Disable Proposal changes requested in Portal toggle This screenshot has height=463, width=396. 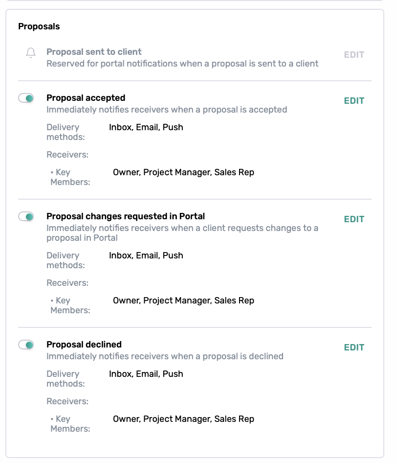26,216
